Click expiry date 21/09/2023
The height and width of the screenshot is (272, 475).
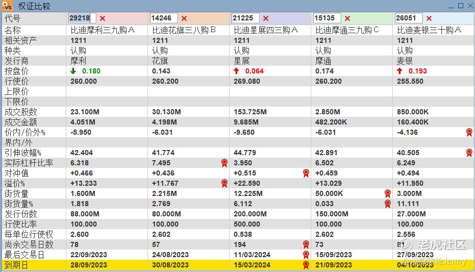coord(334,265)
